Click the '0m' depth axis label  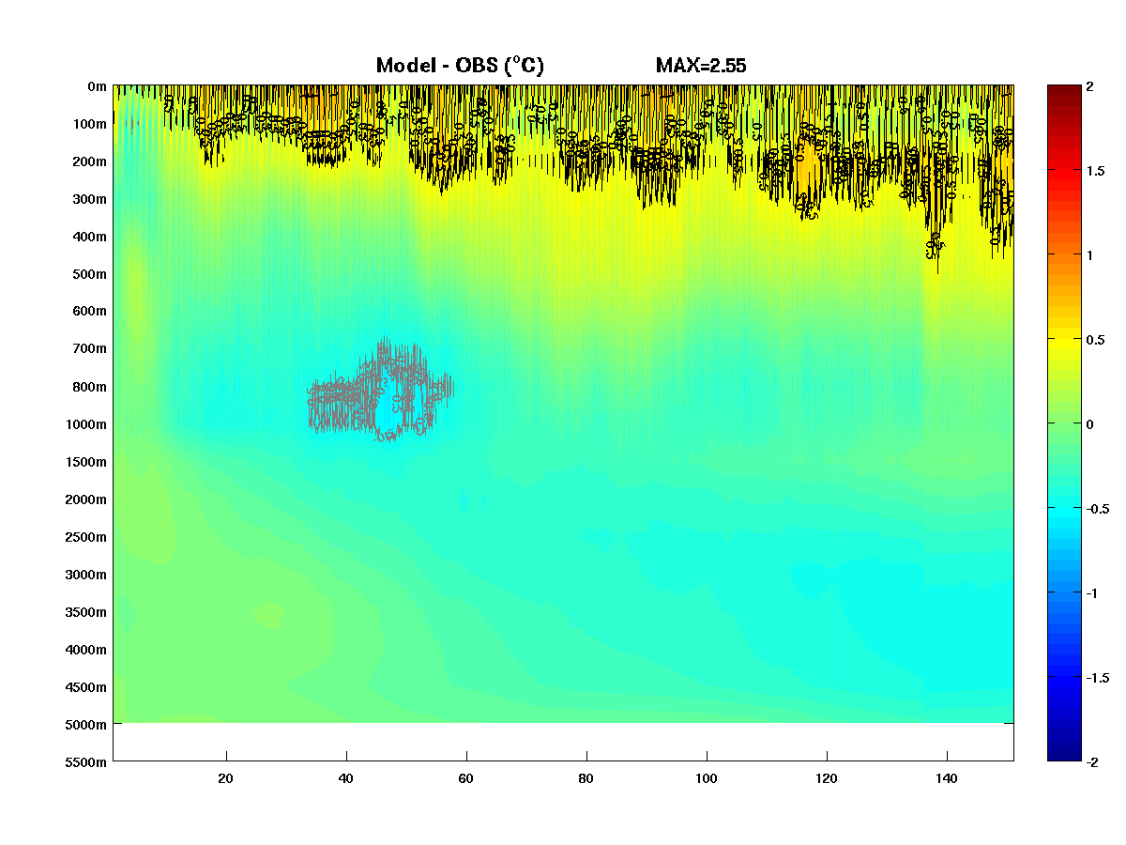[x=97, y=86]
